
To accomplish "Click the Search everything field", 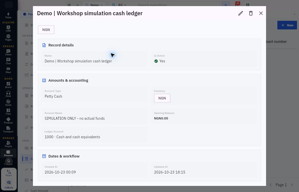I will pos(176,5).
